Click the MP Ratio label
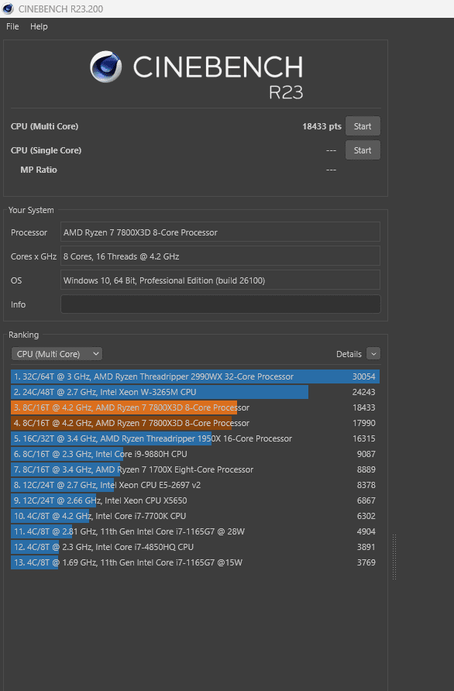Viewport: 454px width, 691px height. coord(39,170)
